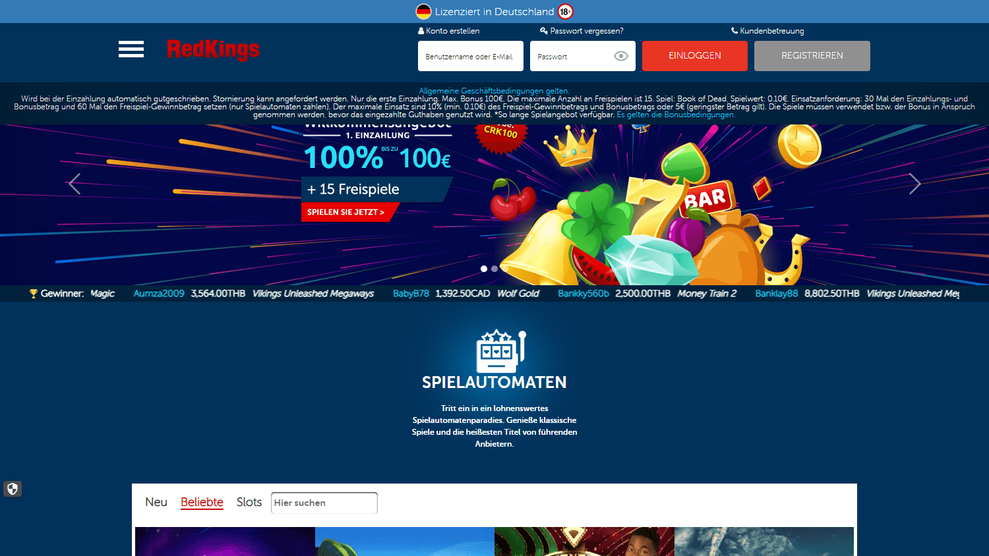Viewport: 989px width, 556px height.
Task: Open the first game thumbnail with purple background
Action: click(225, 542)
